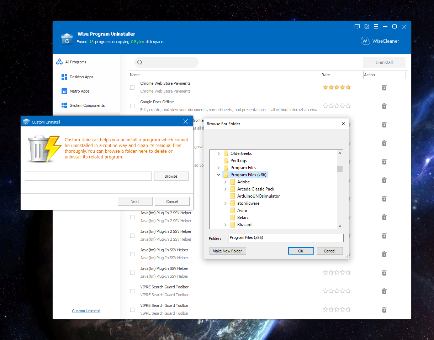Click the Desktop Apps icon in sidebar

[64, 77]
